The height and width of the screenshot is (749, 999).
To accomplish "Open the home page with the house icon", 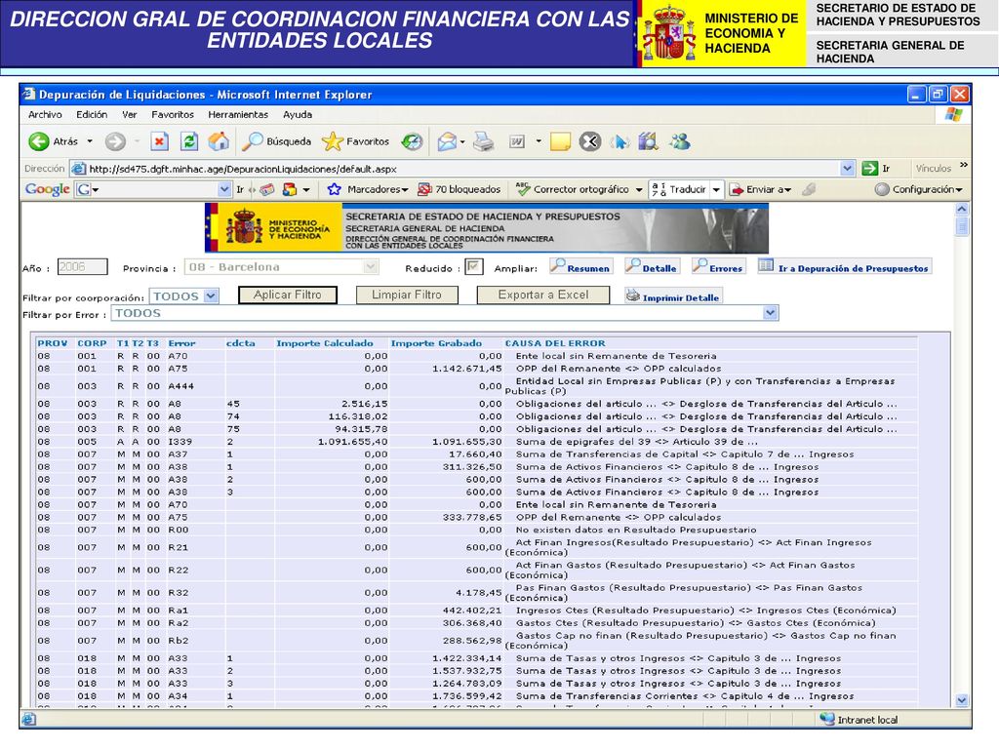I will (219, 141).
